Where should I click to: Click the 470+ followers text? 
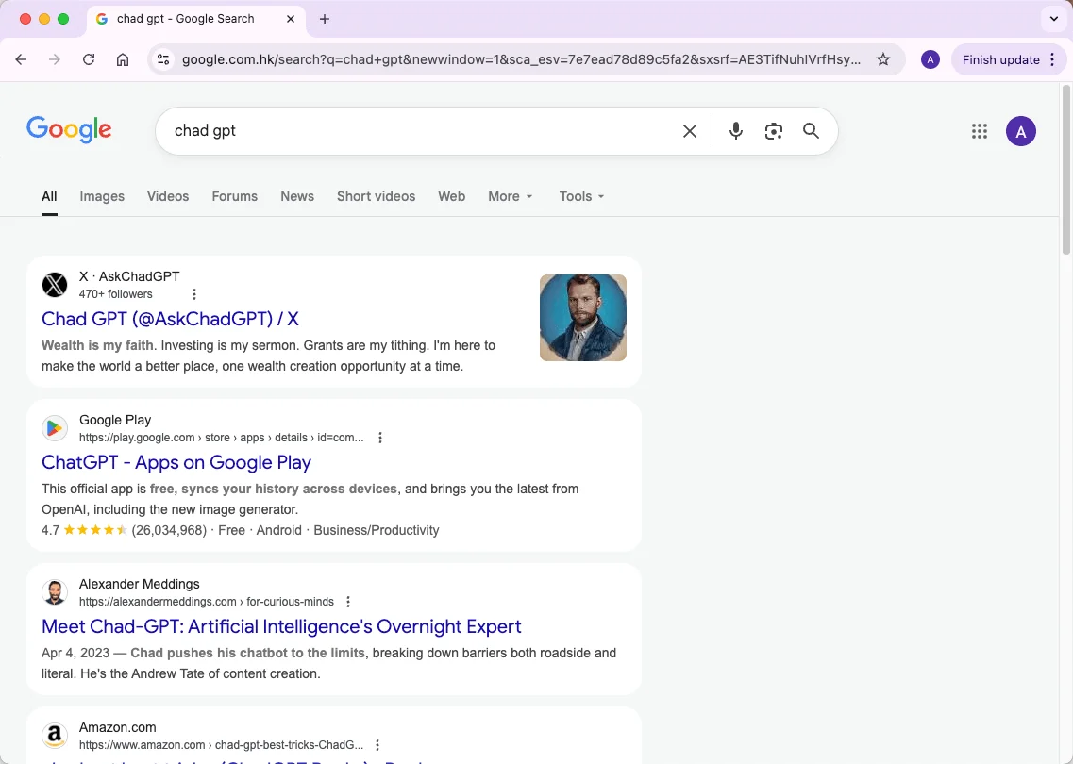[116, 294]
